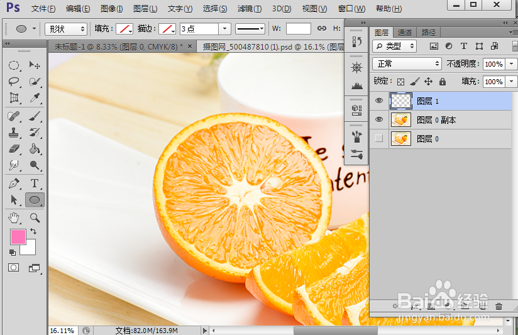Swap foreground and background colors
The image size is (518, 335).
33,231
